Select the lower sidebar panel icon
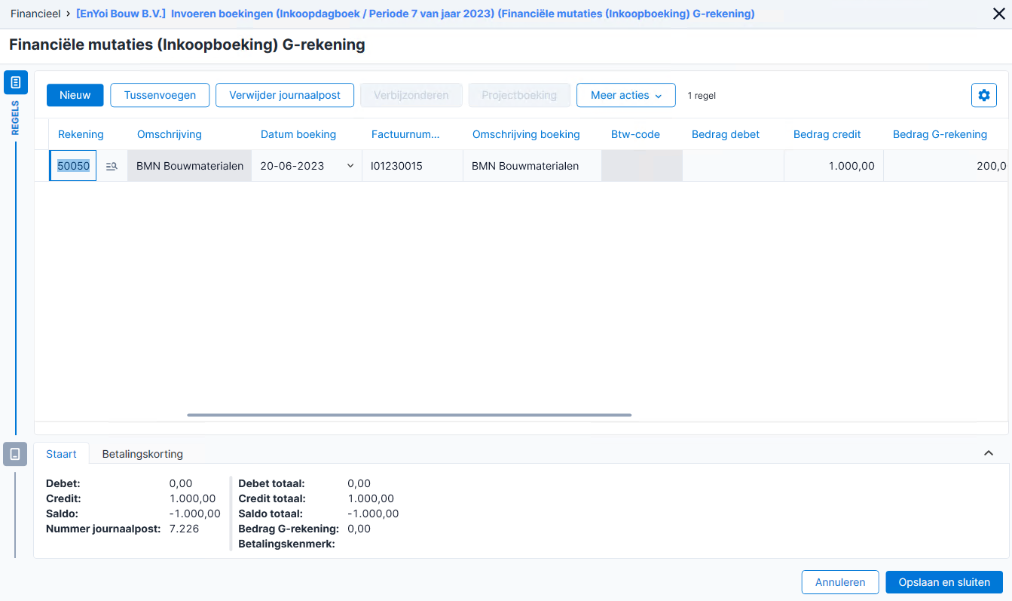1012x601 pixels. coord(15,454)
